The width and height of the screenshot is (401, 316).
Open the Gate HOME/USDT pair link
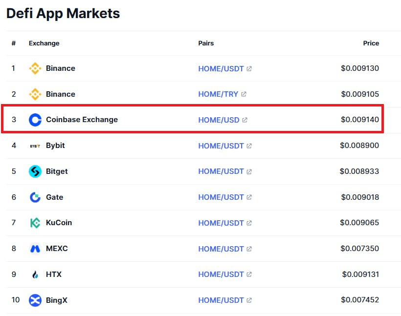pyautogui.click(x=221, y=197)
